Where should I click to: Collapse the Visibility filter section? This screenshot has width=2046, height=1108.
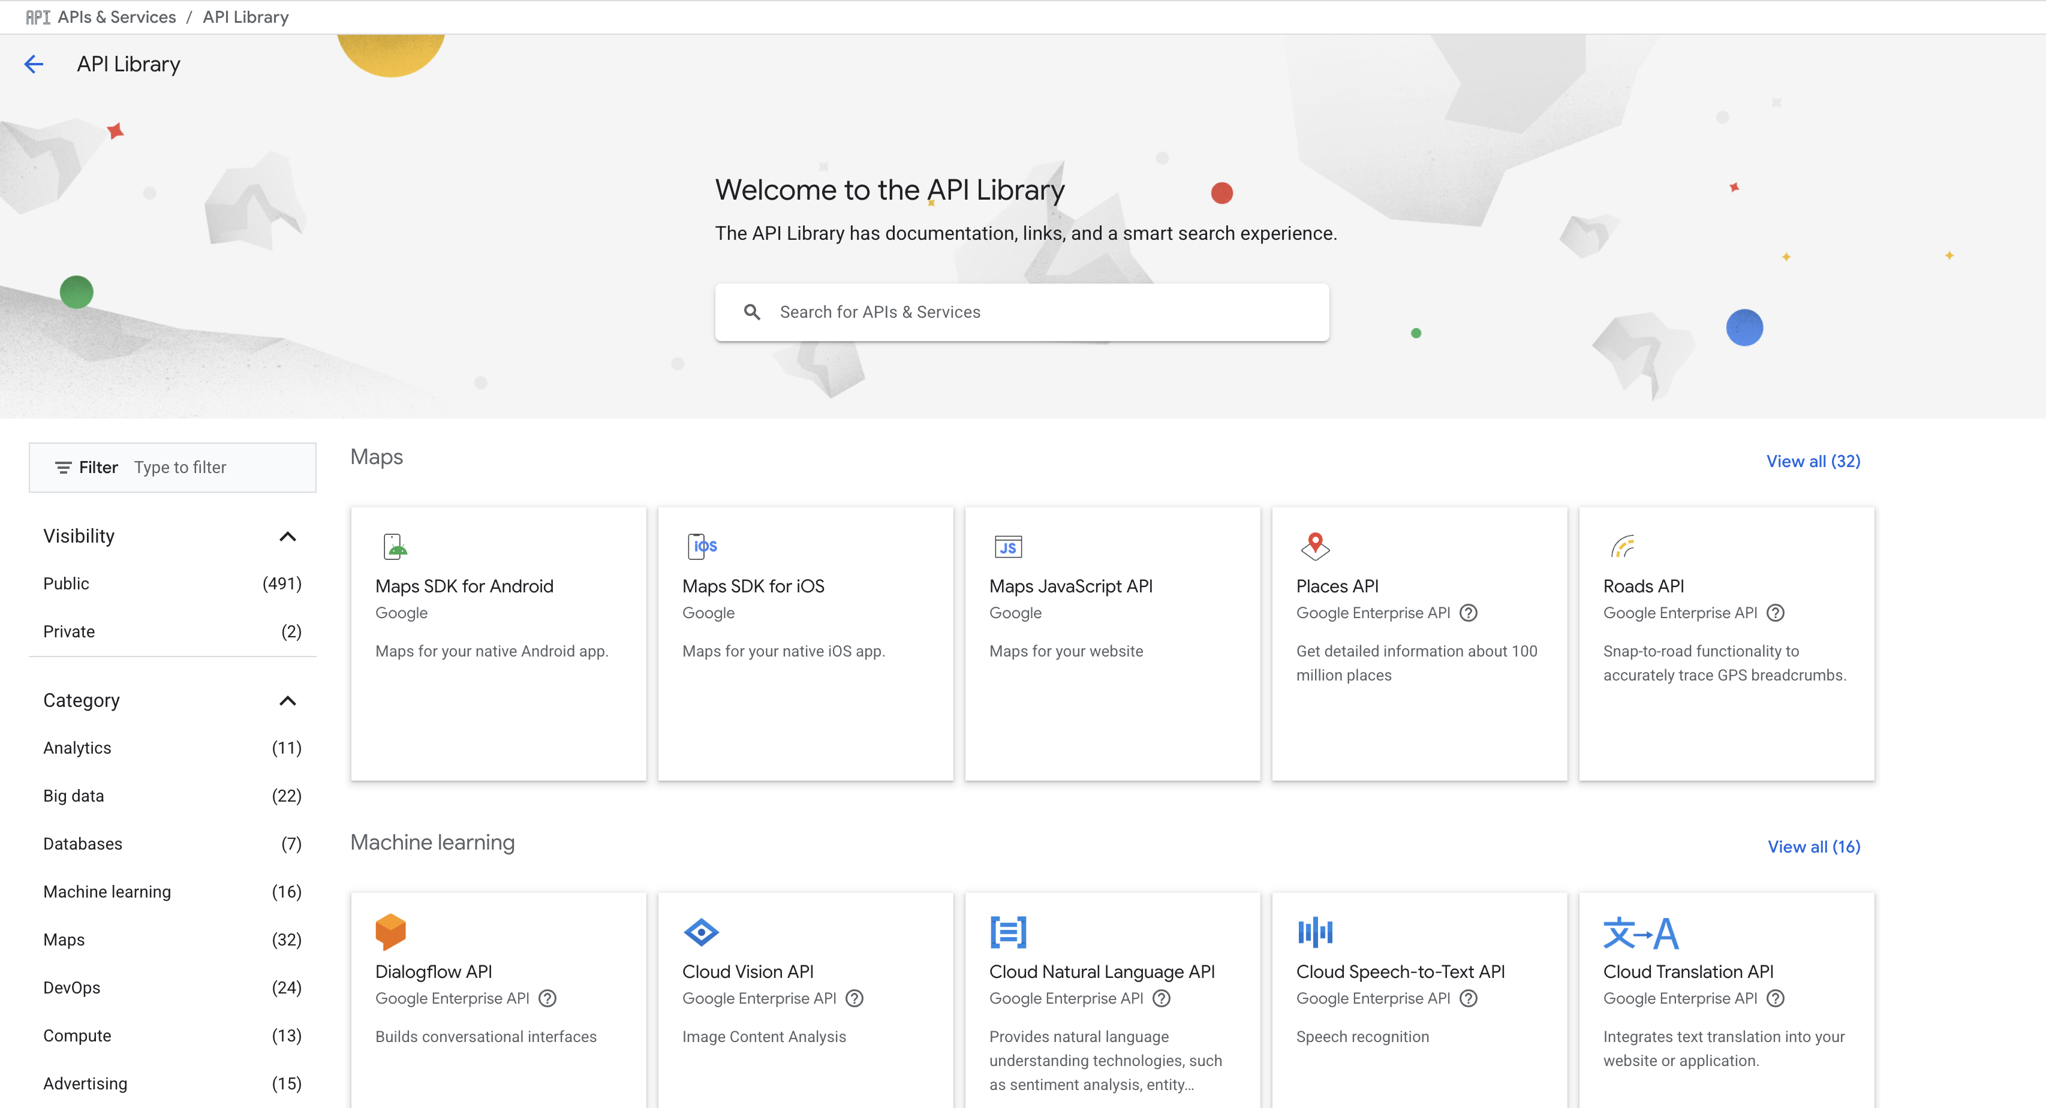[x=287, y=536]
